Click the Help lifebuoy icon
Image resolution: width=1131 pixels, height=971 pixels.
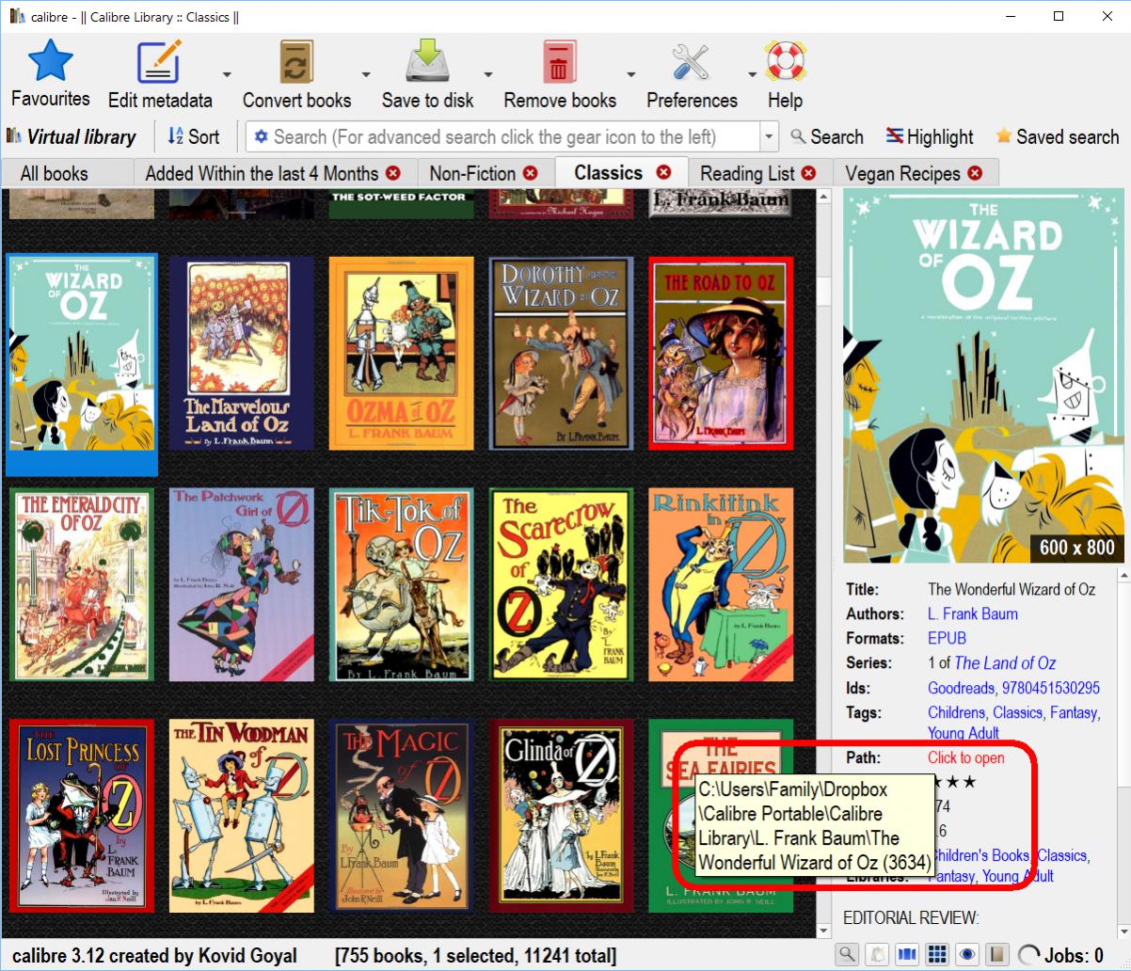(784, 62)
